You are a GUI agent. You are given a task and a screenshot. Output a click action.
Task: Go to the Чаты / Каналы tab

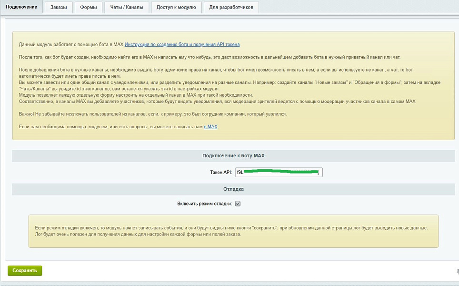click(x=127, y=7)
